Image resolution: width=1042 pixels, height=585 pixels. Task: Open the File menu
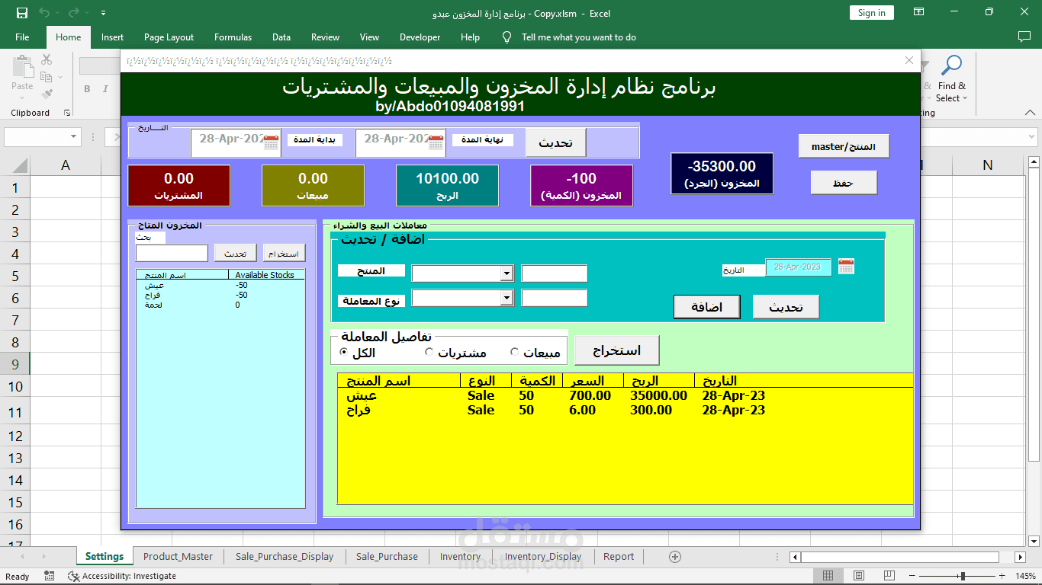(22, 37)
